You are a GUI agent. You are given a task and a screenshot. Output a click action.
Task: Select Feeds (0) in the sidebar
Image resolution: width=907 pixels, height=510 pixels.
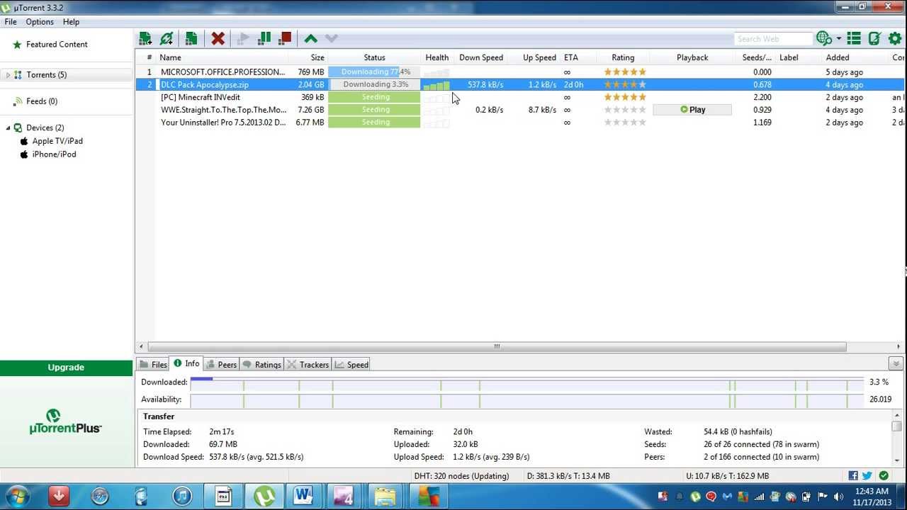click(x=42, y=101)
